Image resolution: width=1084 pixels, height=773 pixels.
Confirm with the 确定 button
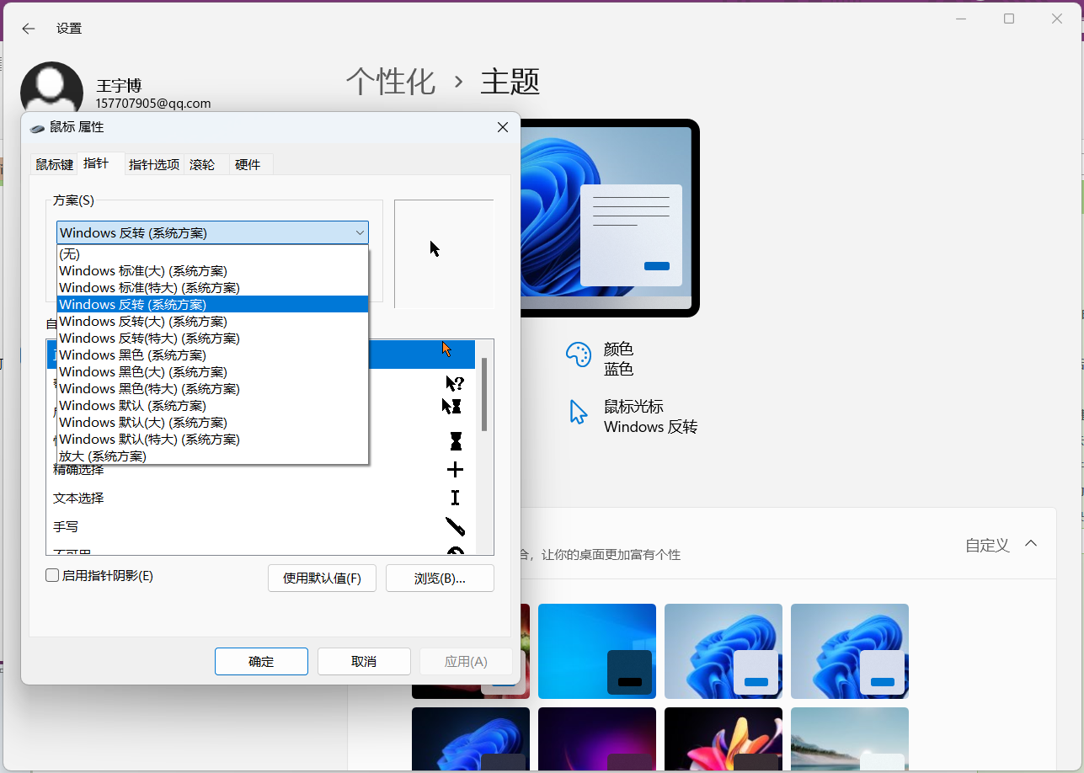pos(261,661)
